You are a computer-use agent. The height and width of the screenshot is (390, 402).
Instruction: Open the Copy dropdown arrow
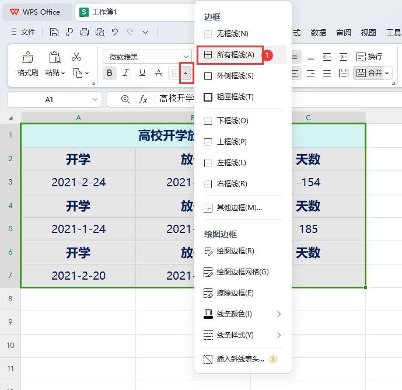point(87,74)
